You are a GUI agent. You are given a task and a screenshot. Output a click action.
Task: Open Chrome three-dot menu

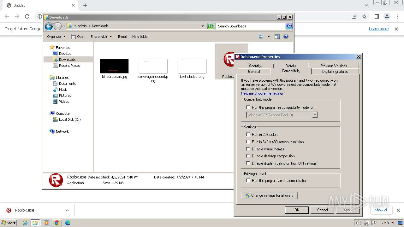pyautogui.click(x=397, y=16)
